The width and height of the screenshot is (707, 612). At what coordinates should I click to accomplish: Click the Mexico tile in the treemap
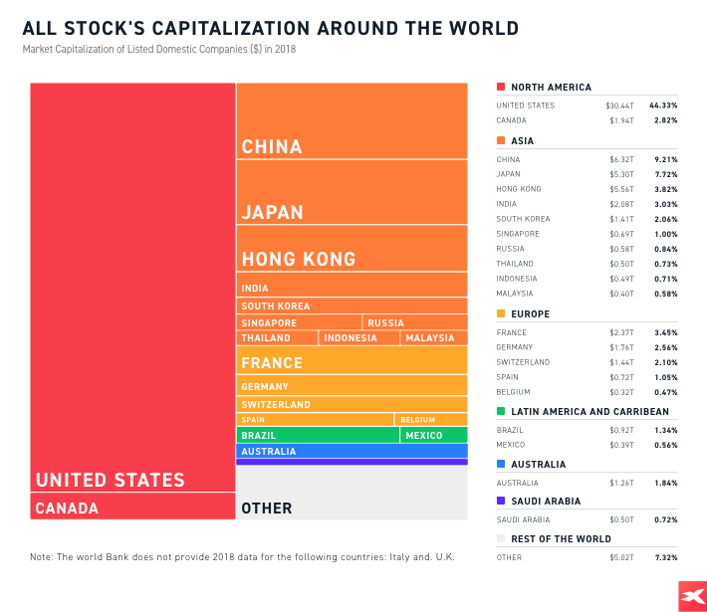click(x=433, y=435)
